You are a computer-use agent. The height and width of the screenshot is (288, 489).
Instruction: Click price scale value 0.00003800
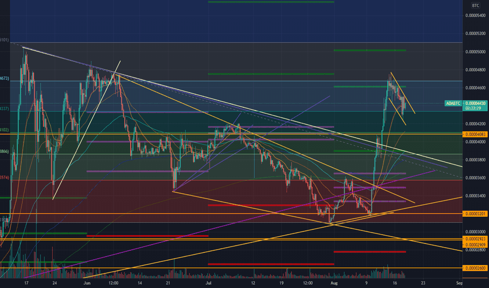coord(475,160)
